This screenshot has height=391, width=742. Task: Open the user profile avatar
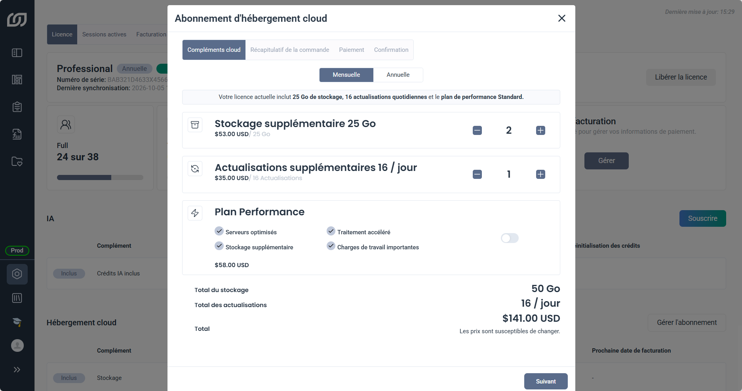click(x=17, y=345)
